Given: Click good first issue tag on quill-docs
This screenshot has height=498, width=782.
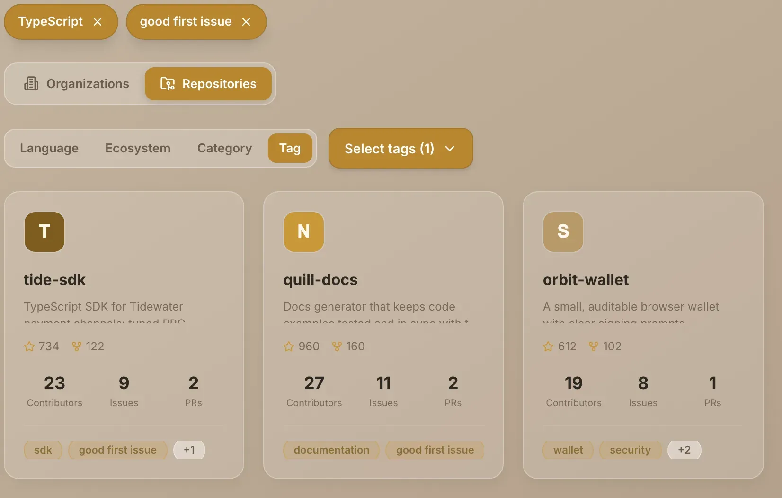Looking at the screenshot, I should click(x=435, y=450).
